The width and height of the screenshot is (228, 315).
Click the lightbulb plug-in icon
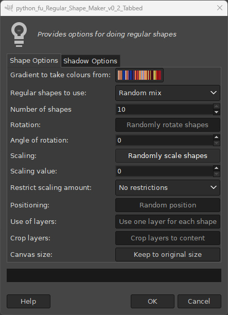pyautogui.click(x=19, y=34)
